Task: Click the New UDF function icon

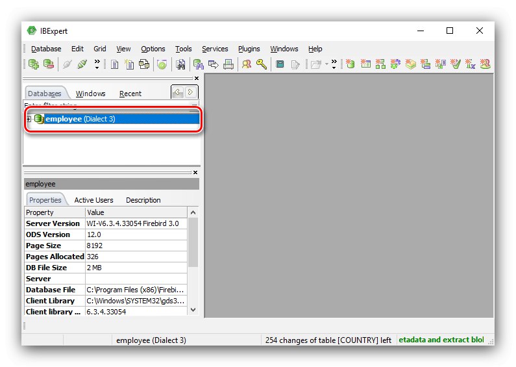Action: tap(471, 64)
